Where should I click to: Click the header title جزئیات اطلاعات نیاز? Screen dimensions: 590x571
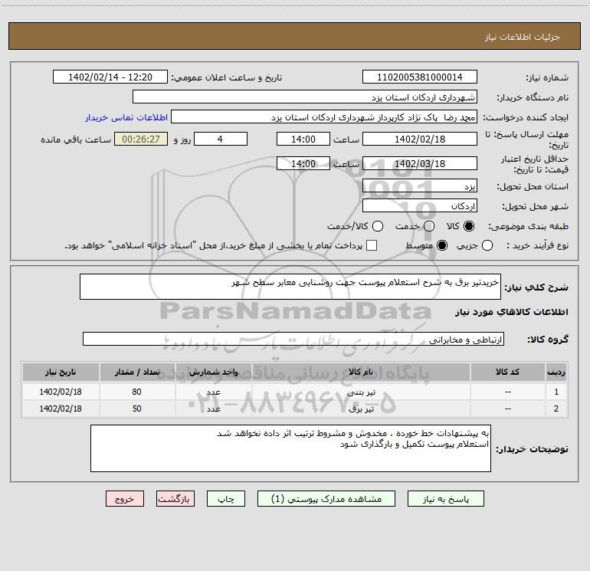pyautogui.click(x=523, y=37)
